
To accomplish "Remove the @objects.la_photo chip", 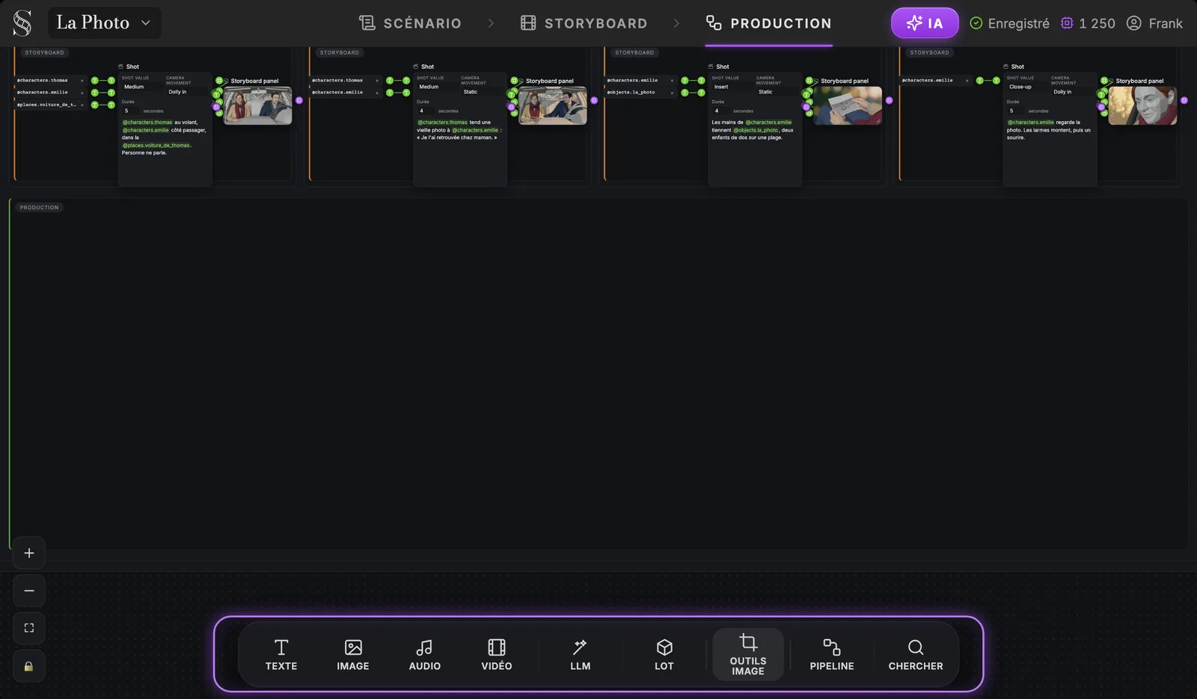I will click(x=672, y=93).
